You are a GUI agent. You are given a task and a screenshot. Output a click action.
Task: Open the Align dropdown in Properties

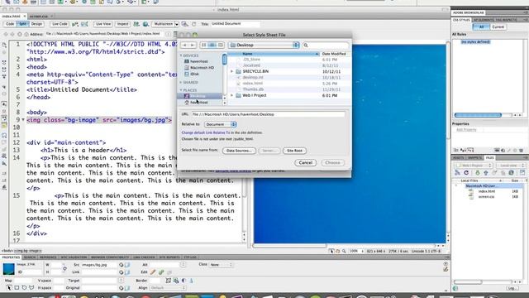pos(168,288)
